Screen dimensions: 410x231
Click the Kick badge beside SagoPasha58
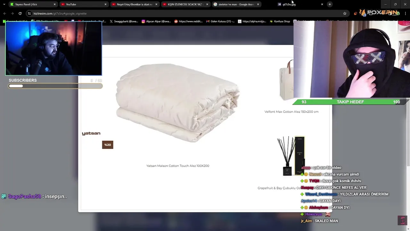[4, 196]
